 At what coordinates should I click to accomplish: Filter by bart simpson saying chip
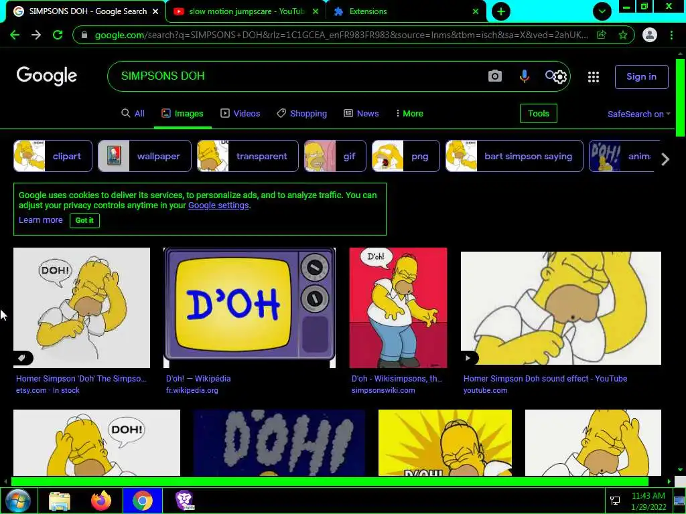click(x=514, y=156)
